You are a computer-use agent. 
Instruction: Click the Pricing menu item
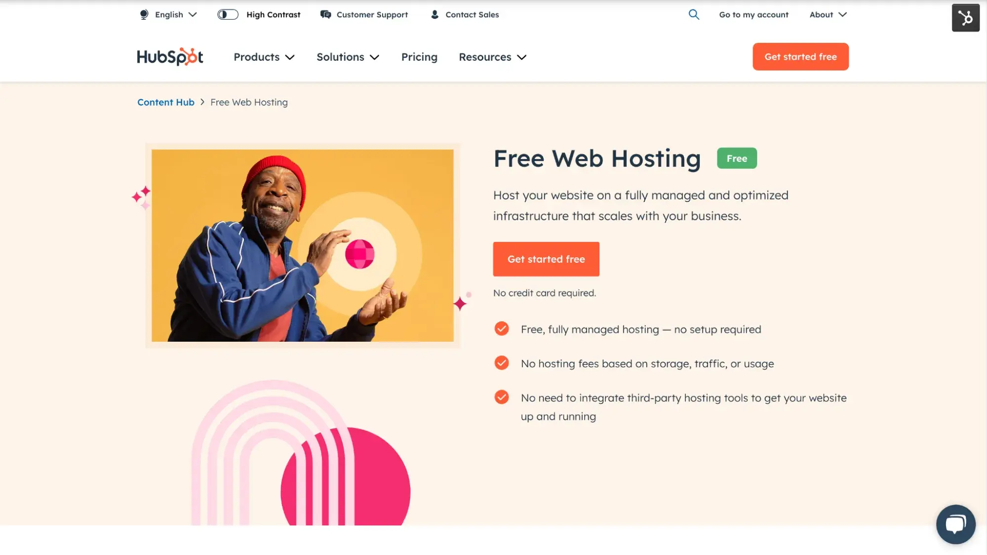[x=419, y=56]
